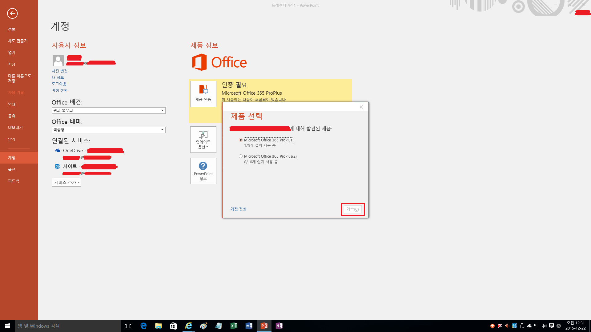Image resolution: width=591 pixels, height=332 pixels.
Task: Open OneNote app from taskbar
Action: 279,326
